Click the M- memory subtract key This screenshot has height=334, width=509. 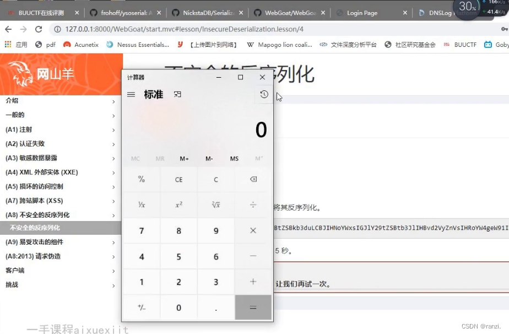209,159
